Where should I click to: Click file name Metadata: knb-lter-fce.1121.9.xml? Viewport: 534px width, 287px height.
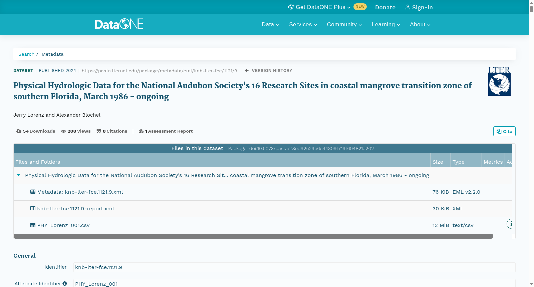(x=80, y=192)
